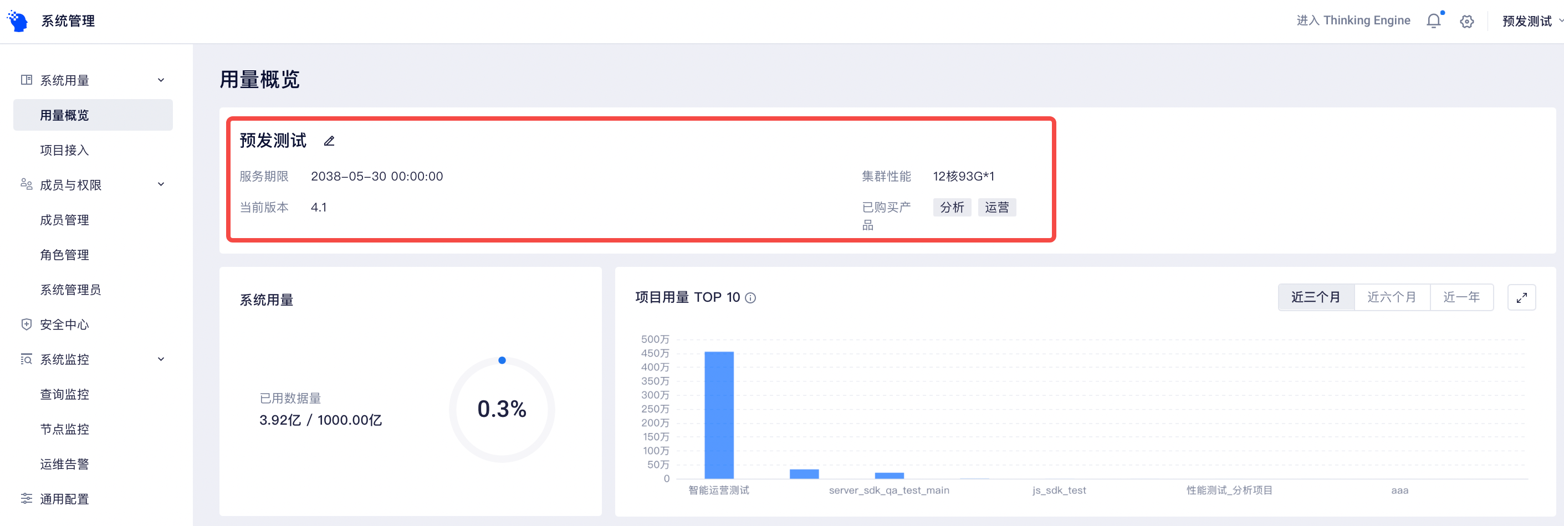Click the 进入 Thinking Engine link
The image size is (1564, 526).
pyautogui.click(x=1353, y=20)
